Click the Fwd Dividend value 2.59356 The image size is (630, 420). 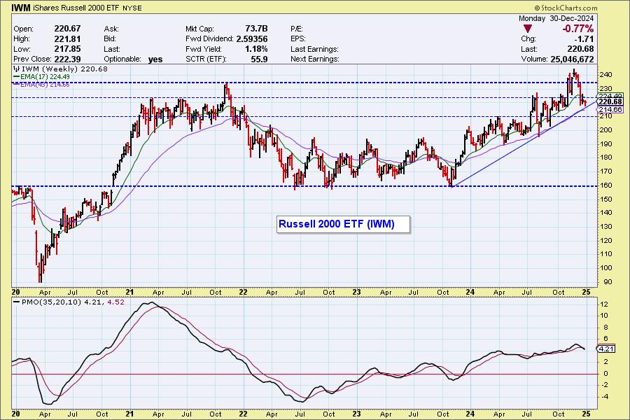click(x=252, y=39)
